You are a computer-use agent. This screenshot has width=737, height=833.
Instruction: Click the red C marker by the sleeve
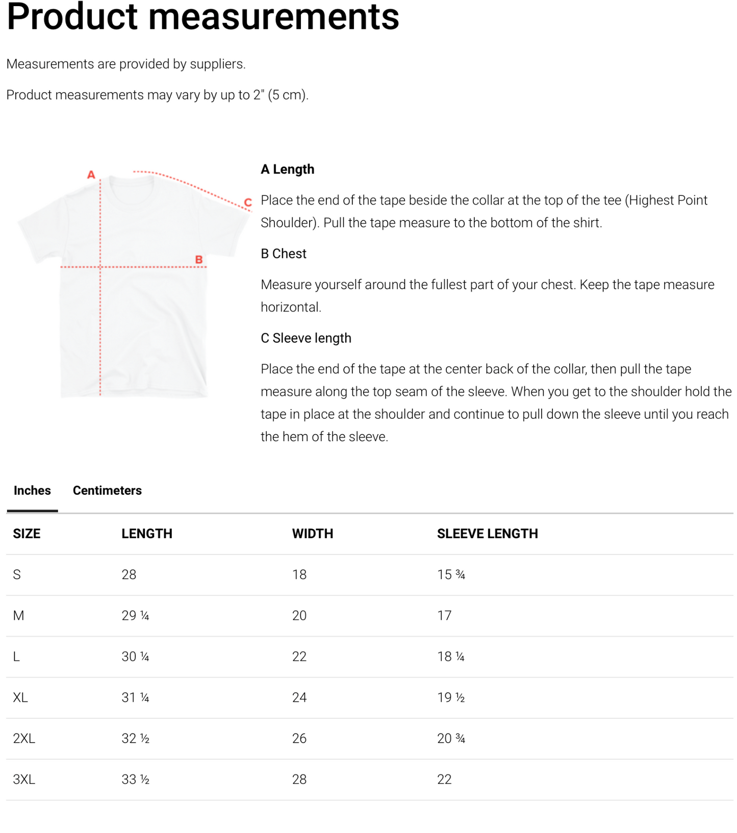248,203
